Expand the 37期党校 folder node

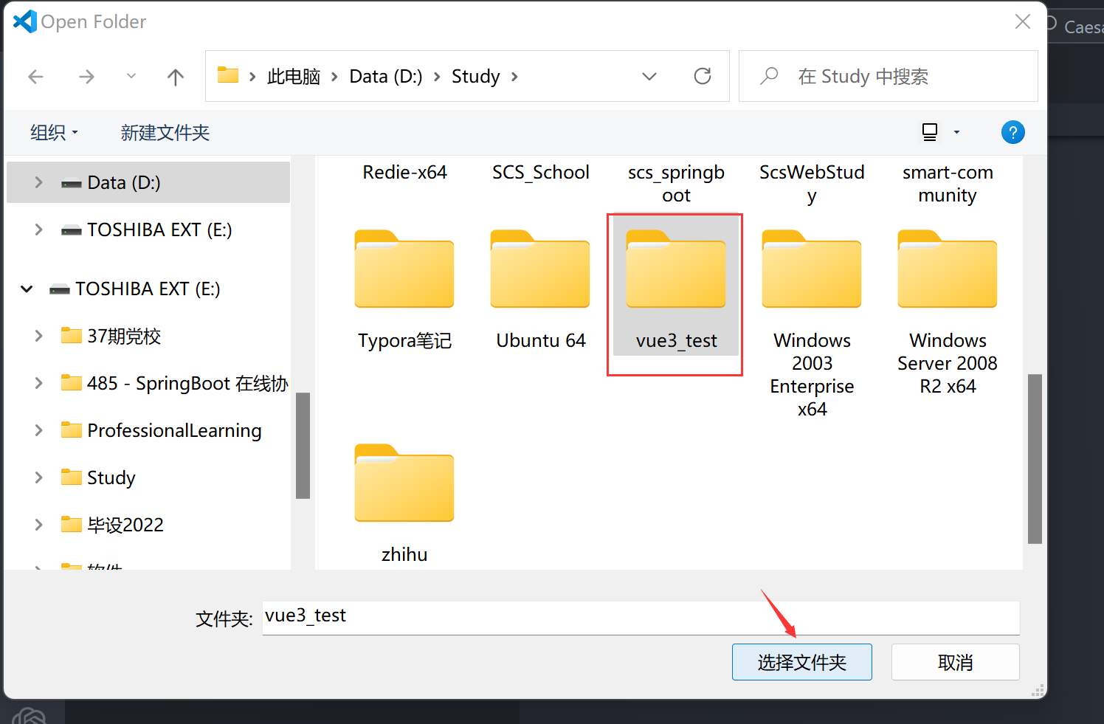coord(38,336)
